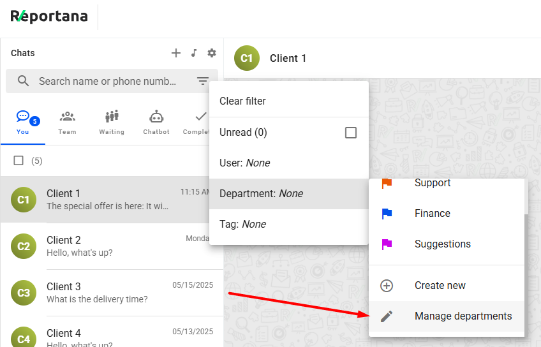
Task: Focus the search name or phone field
Action: click(107, 81)
